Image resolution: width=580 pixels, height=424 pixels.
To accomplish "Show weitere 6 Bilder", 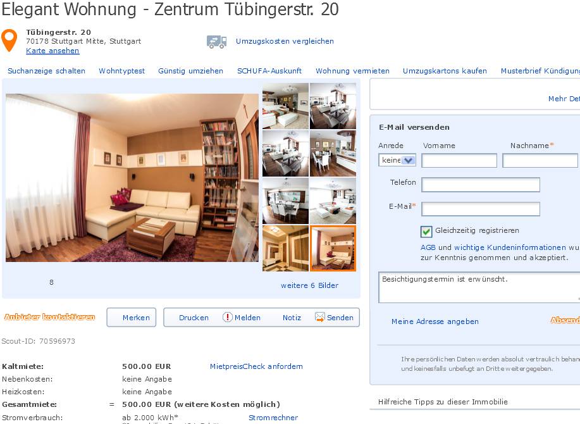I will pos(309,285).
